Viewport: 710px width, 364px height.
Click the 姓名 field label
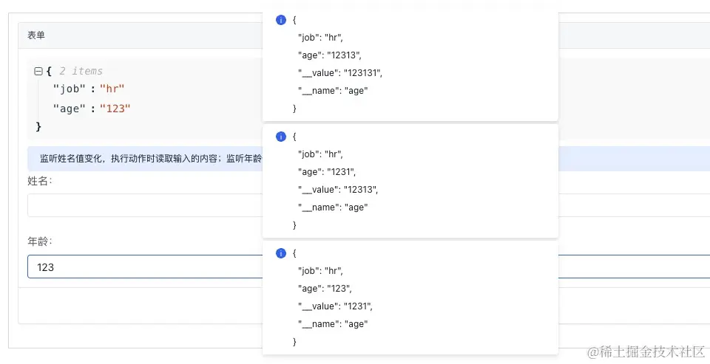pos(40,182)
